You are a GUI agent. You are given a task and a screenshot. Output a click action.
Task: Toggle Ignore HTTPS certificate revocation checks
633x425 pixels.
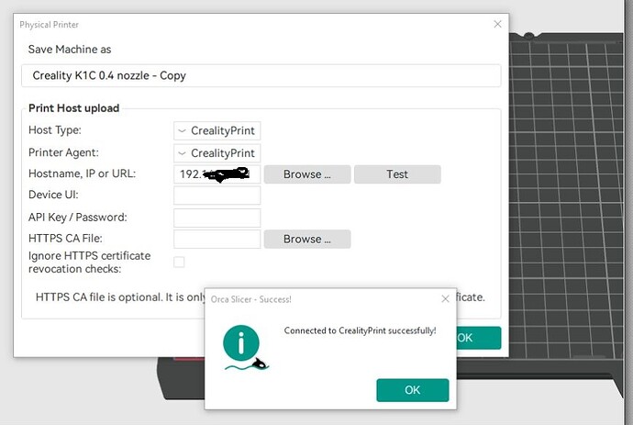tap(179, 263)
